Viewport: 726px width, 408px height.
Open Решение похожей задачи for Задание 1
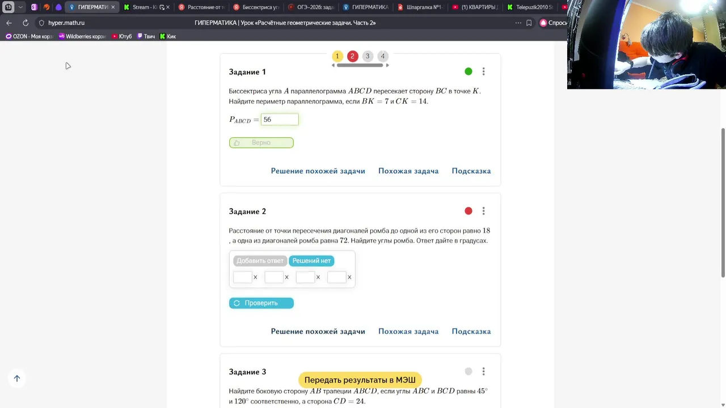(318, 171)
